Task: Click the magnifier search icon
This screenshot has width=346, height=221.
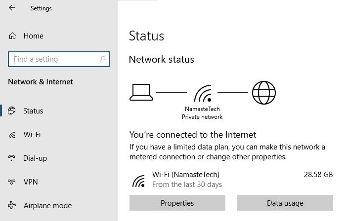Action: pos(102,59)
